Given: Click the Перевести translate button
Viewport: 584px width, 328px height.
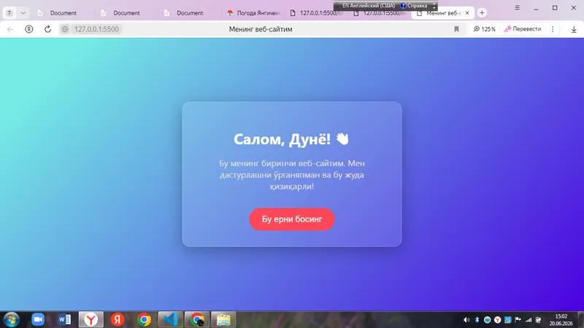Looking at the screenshot, I should click(523, 29).
